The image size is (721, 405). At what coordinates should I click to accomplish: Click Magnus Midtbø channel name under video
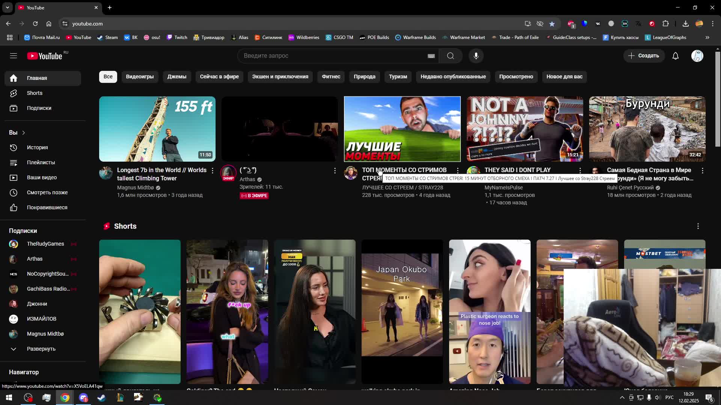click(x=136, y=187)
